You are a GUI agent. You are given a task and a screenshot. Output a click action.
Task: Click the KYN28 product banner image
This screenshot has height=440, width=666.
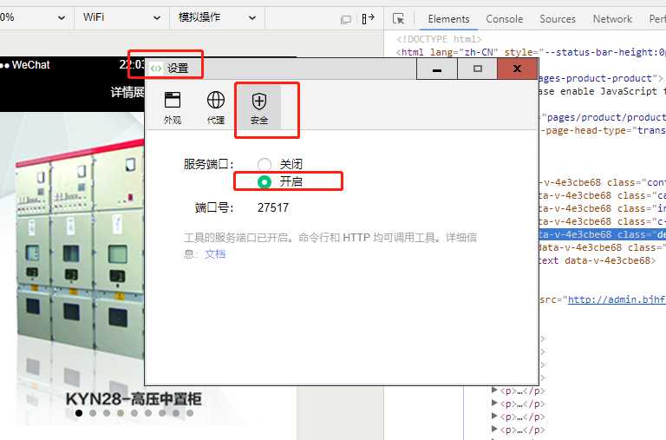(x=72, y=268)
